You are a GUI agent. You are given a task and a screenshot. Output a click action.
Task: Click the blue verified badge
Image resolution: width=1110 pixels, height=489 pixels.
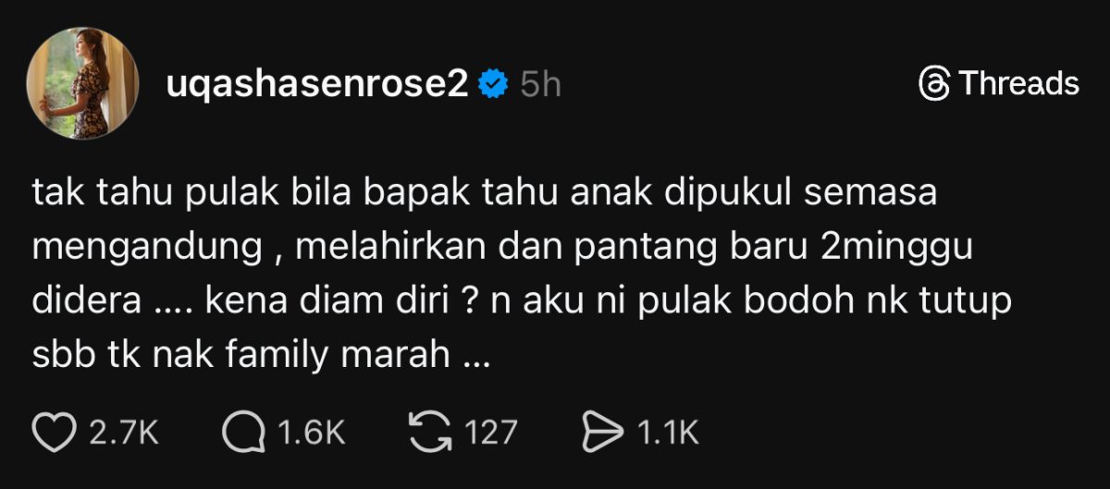click(492, 85)
